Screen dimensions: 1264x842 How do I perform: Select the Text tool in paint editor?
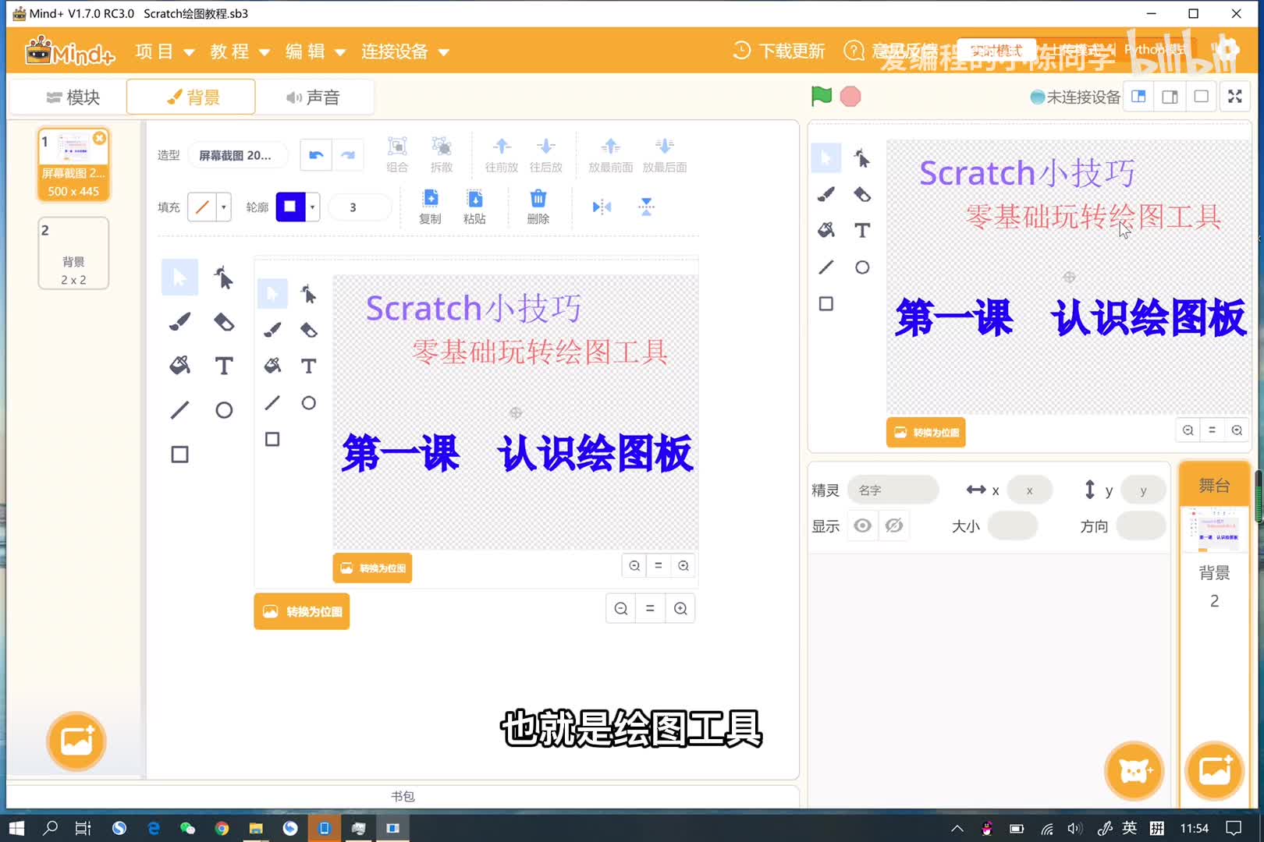point(224,366)
